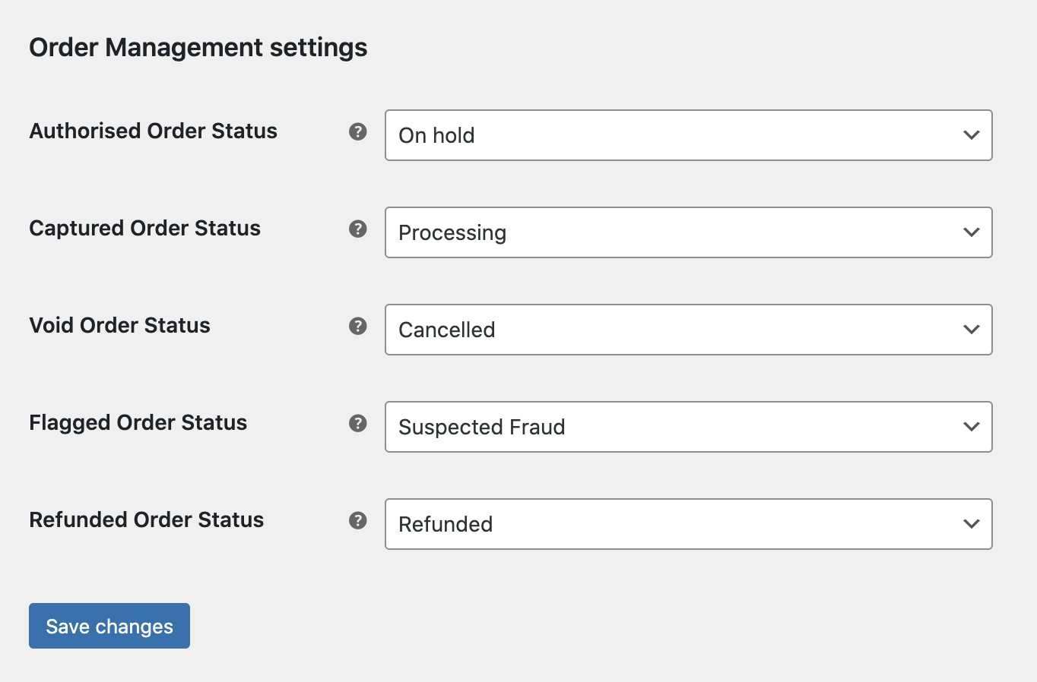Viewport: 1037px width, 682px height.
Task: Click help icon for Refunded Order Status
Action: pyautogui.click(x=357, y=520)
